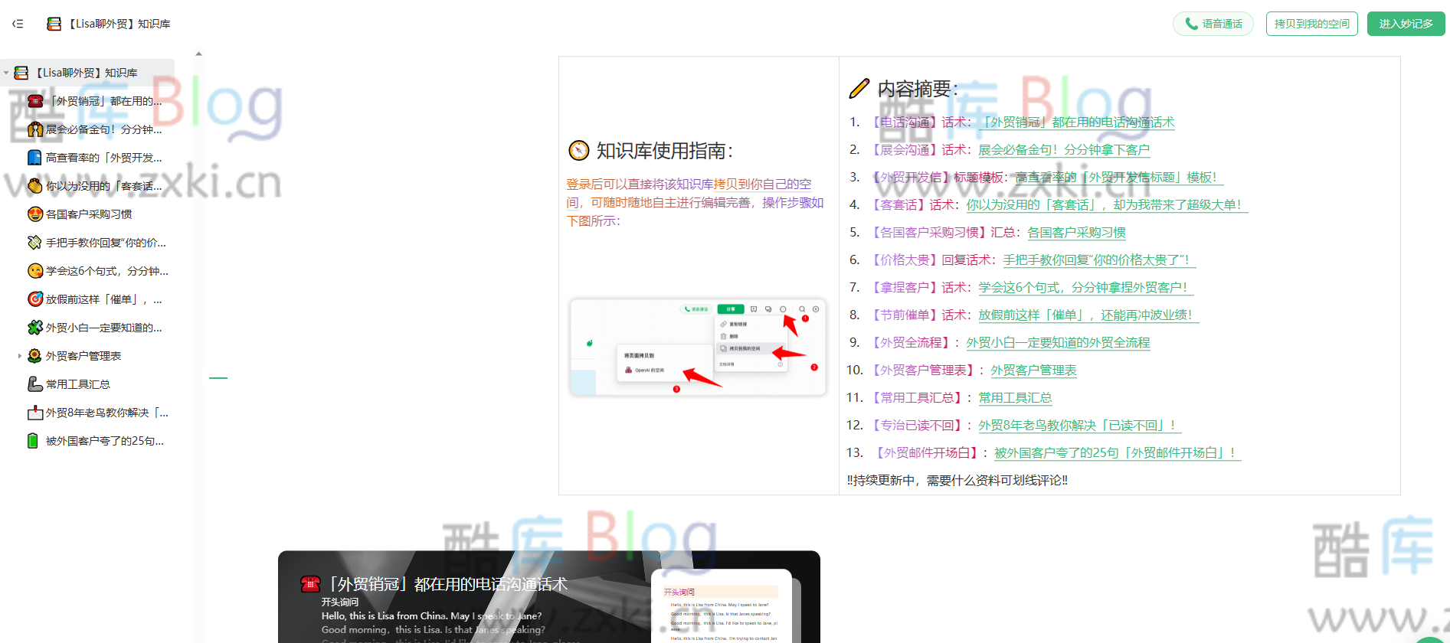Viewport: 1450px width, 643px height.
Task: Click the header title Lisa聊外贸 知识库
Action: point(118,24)
